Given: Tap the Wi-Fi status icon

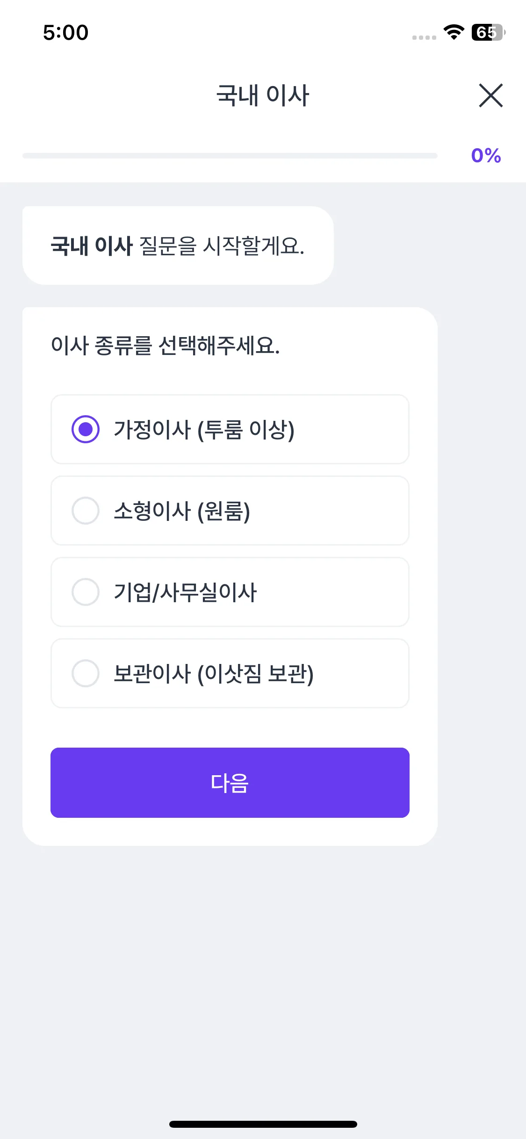Looking at the screenshot, I should pos(454,32).
